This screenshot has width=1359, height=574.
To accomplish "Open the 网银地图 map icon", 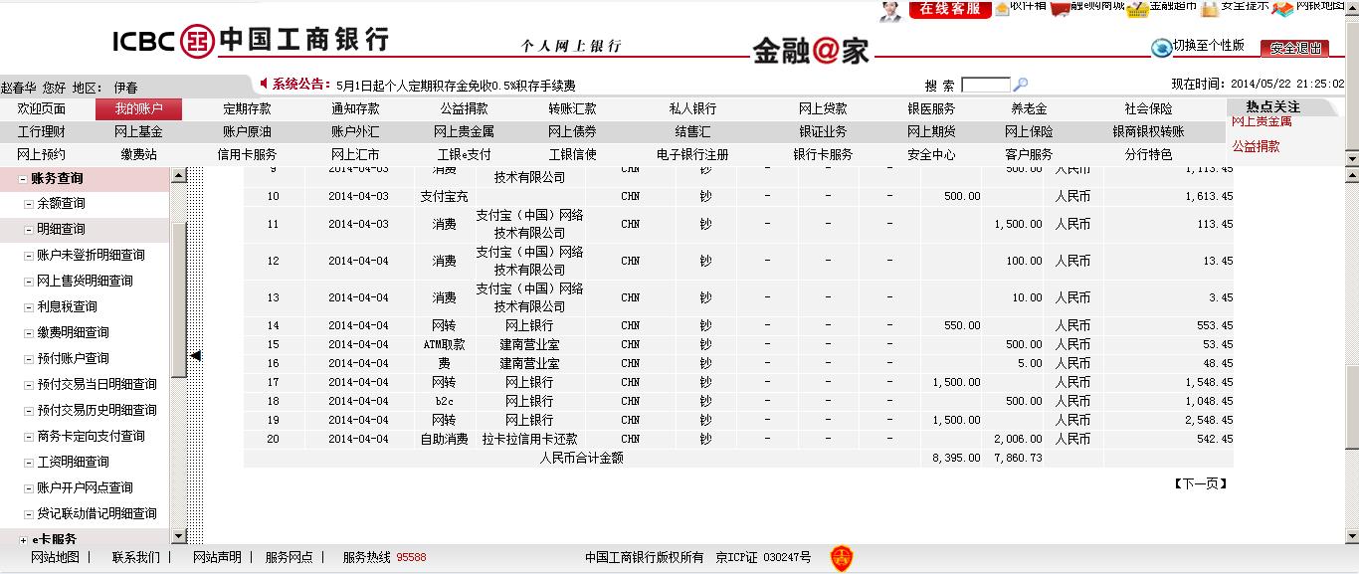I will point(1282,9).
